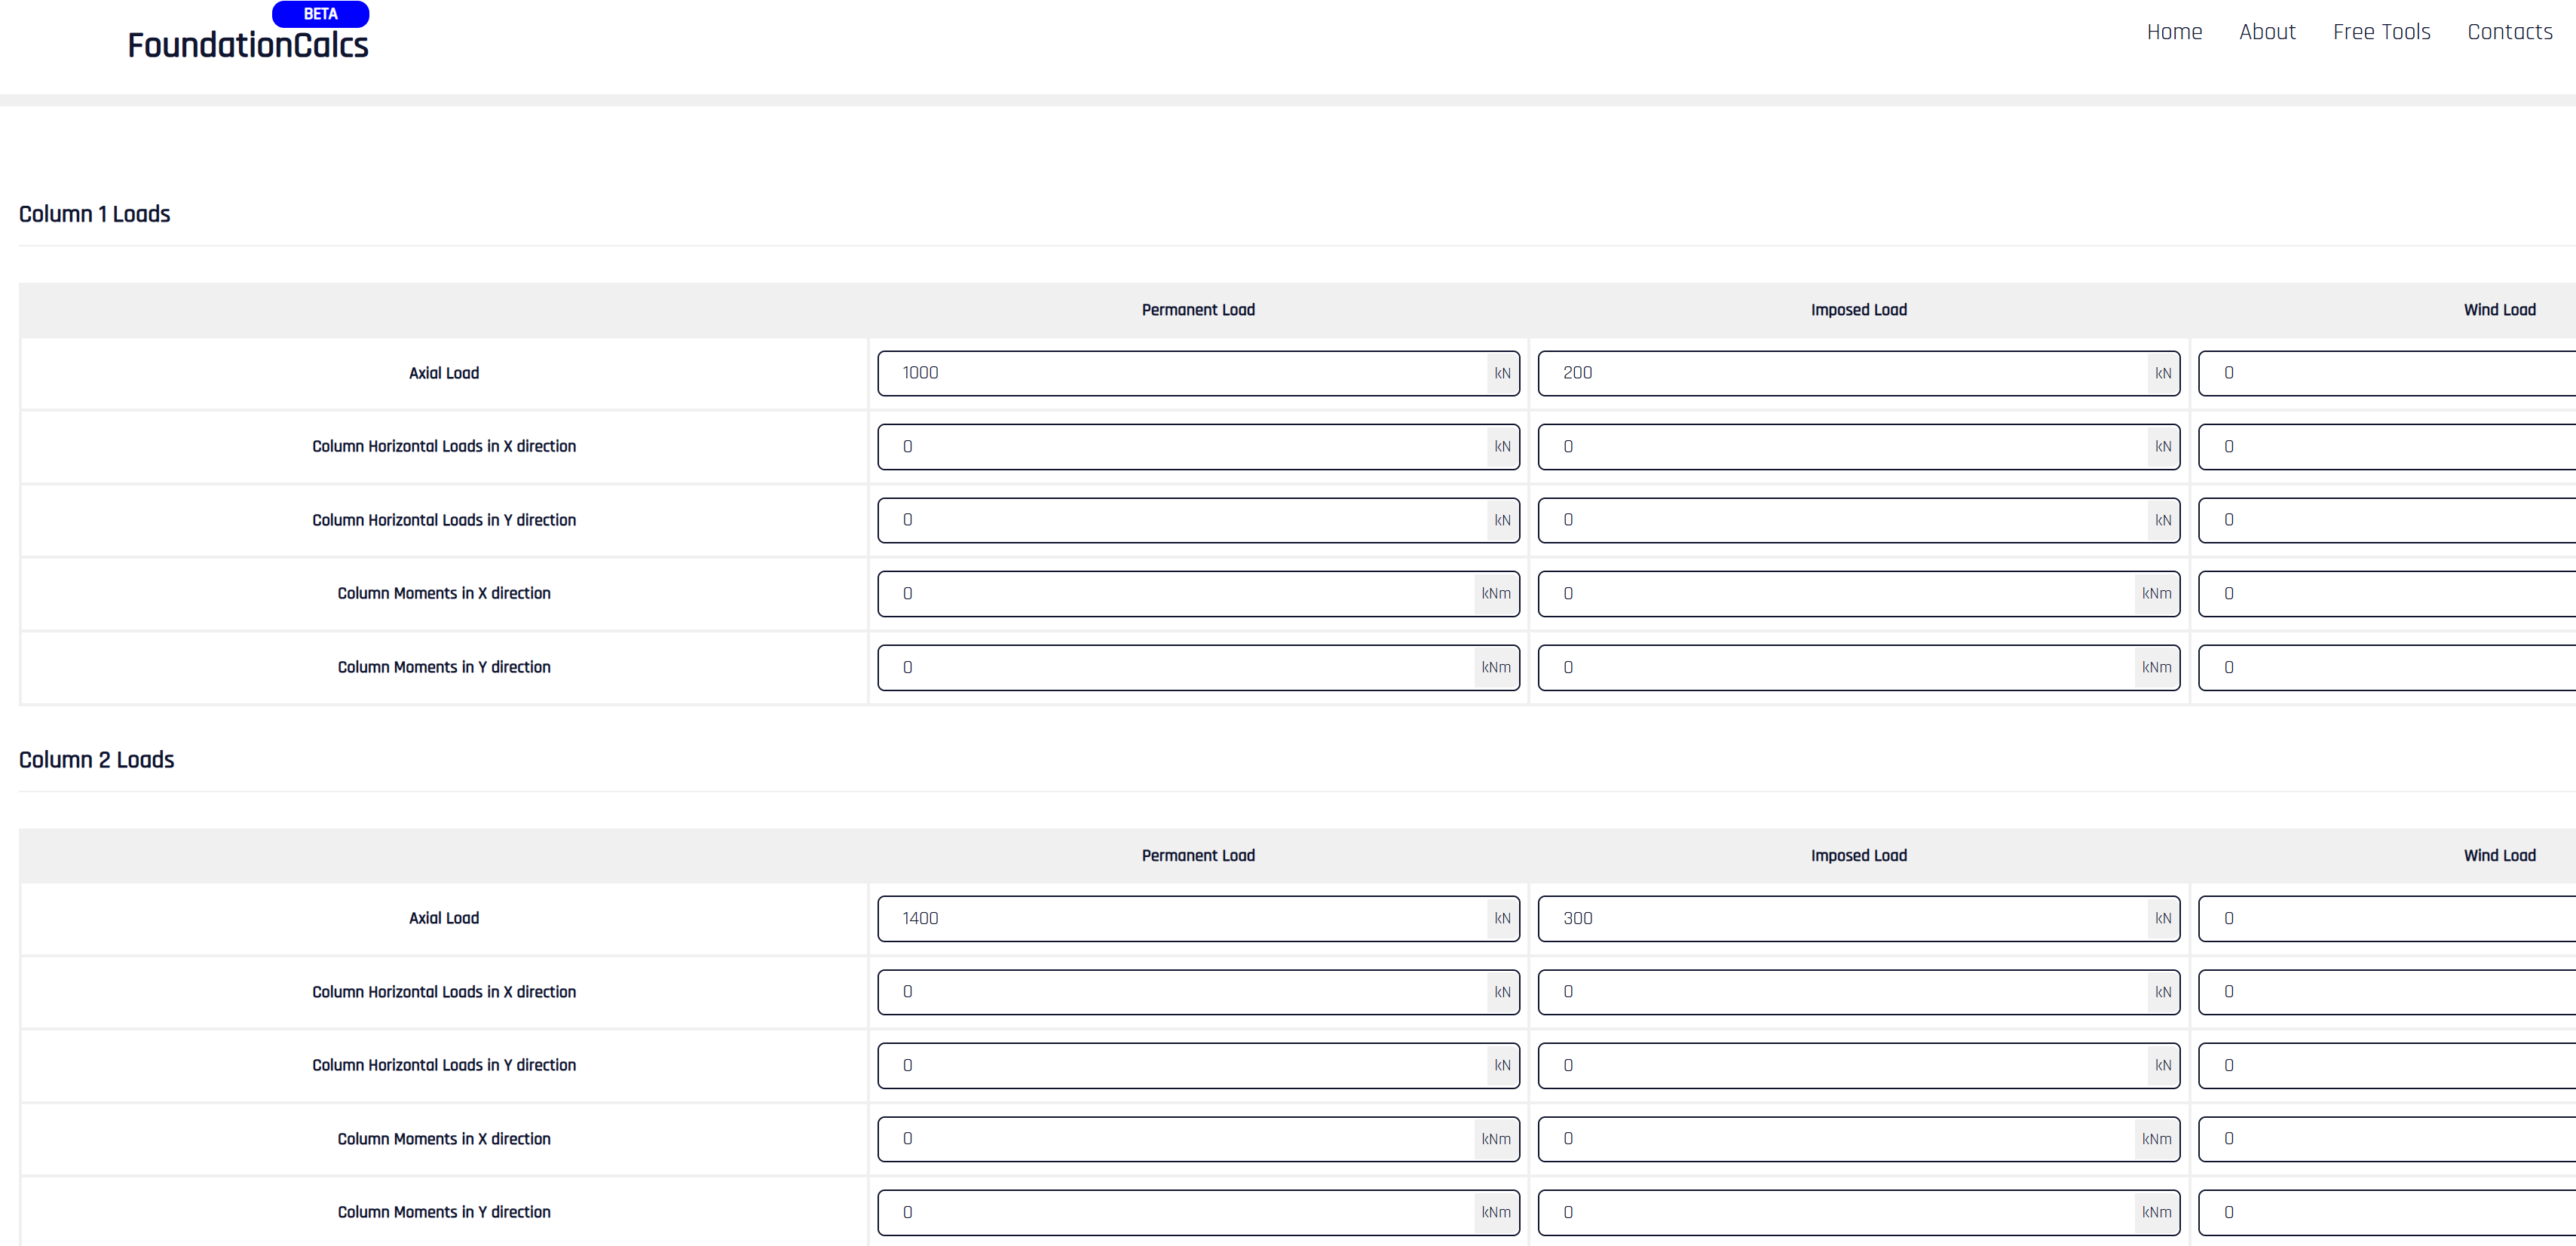2576x1246 pixels.
Task: Click the BETA badge above the logo
Action: tap(319, 13)
